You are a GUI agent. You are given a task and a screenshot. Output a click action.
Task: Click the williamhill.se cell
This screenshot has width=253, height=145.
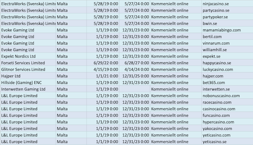[x=227, y=50]
